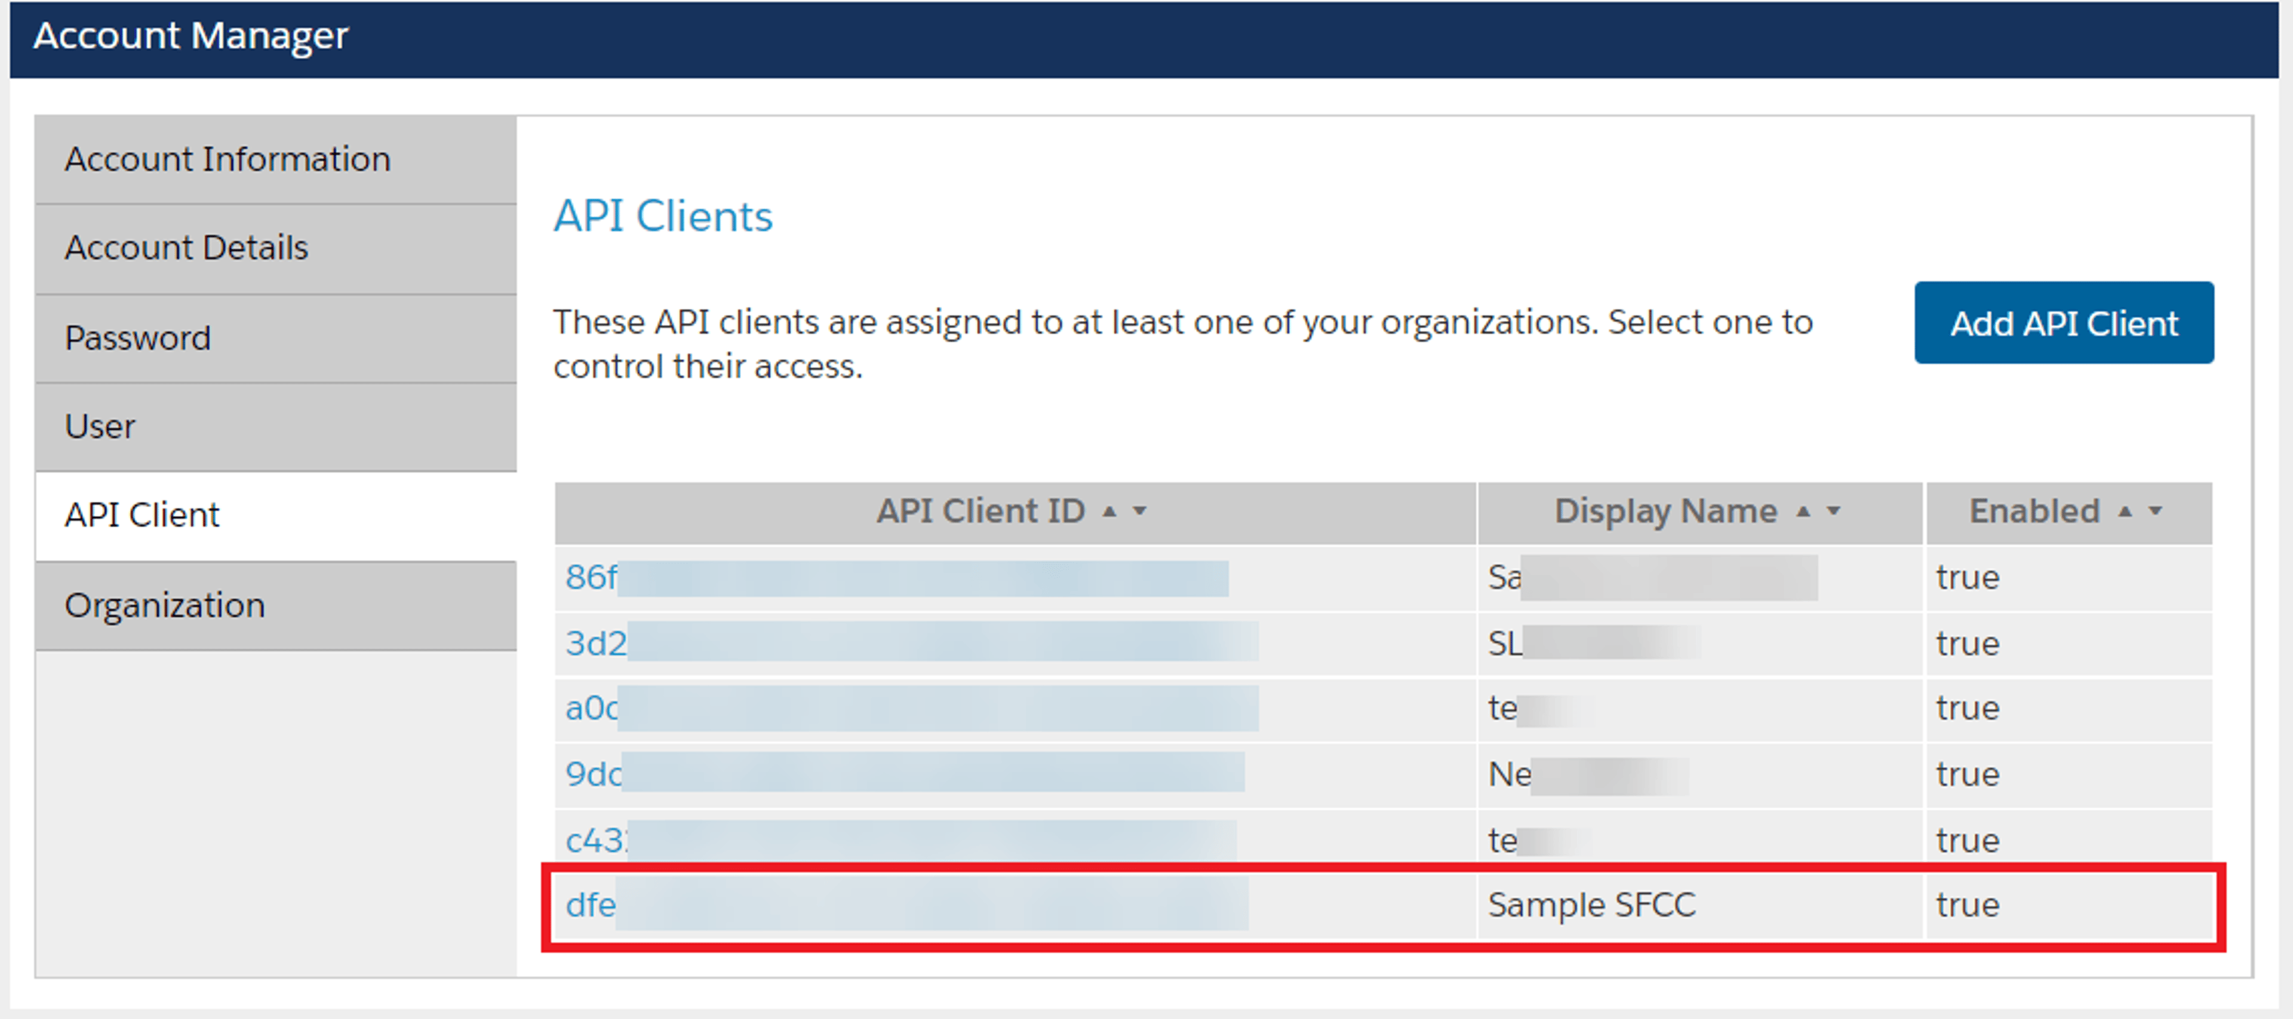Open the Account Information tab

[276, 159]
